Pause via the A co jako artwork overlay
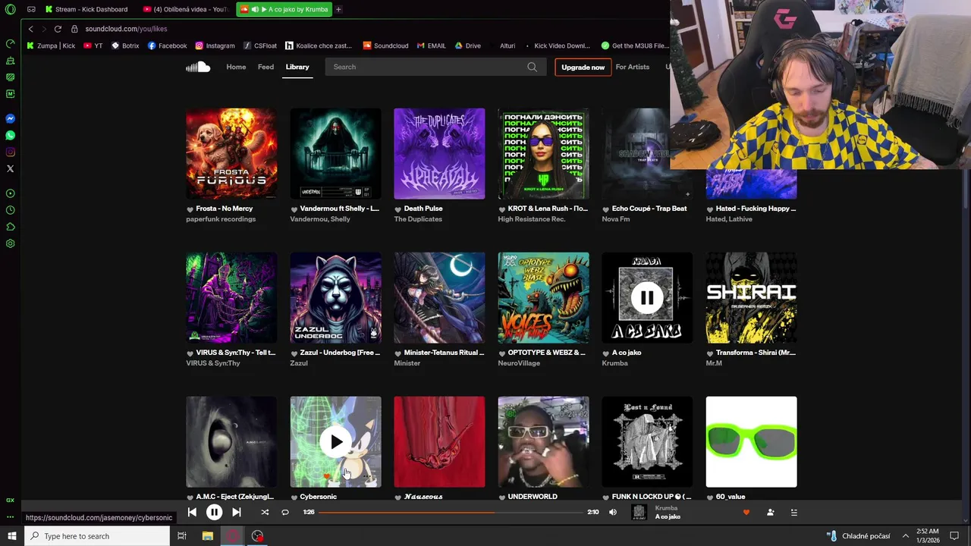This screenshot has height=546, width=971. click(x=647, y=298)
